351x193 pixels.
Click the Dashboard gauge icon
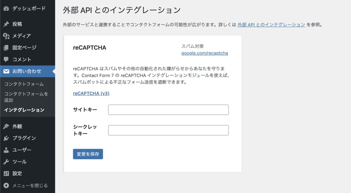tap(6, 8)
